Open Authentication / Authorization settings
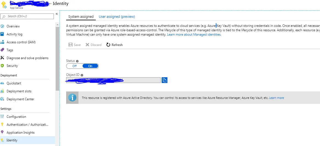The height and width of the screenshot is (146, 320). click(x=27, y=125)
